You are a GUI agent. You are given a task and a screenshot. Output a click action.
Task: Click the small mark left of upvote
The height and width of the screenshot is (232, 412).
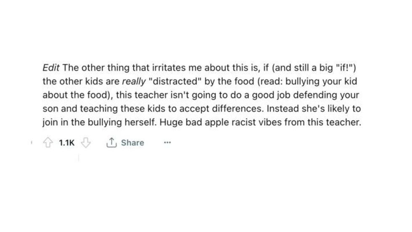[32, 143]
